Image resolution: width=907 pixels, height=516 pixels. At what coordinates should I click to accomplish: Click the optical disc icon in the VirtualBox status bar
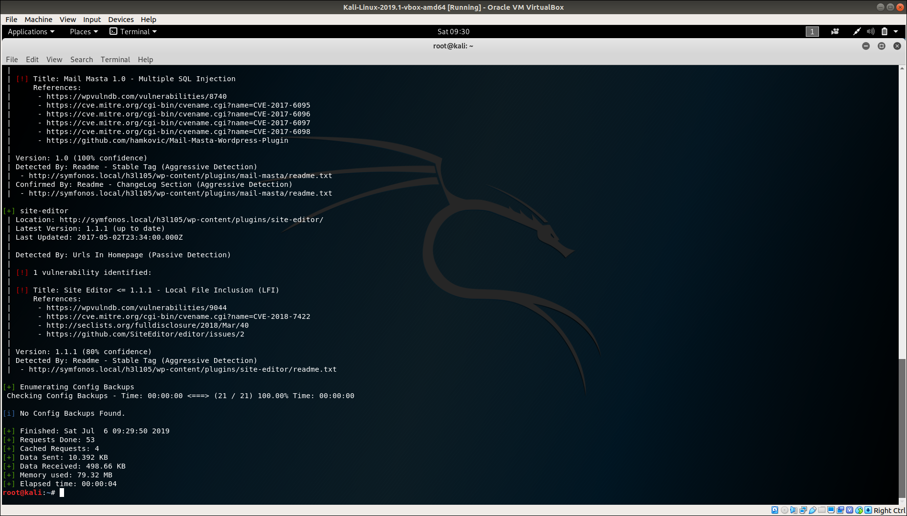[784, 510]
